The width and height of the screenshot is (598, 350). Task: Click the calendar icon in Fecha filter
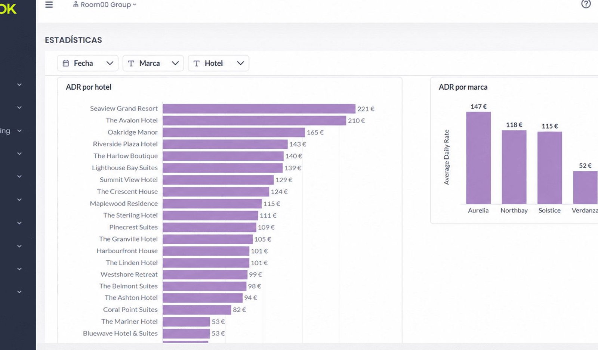click(x=66, y=64)
